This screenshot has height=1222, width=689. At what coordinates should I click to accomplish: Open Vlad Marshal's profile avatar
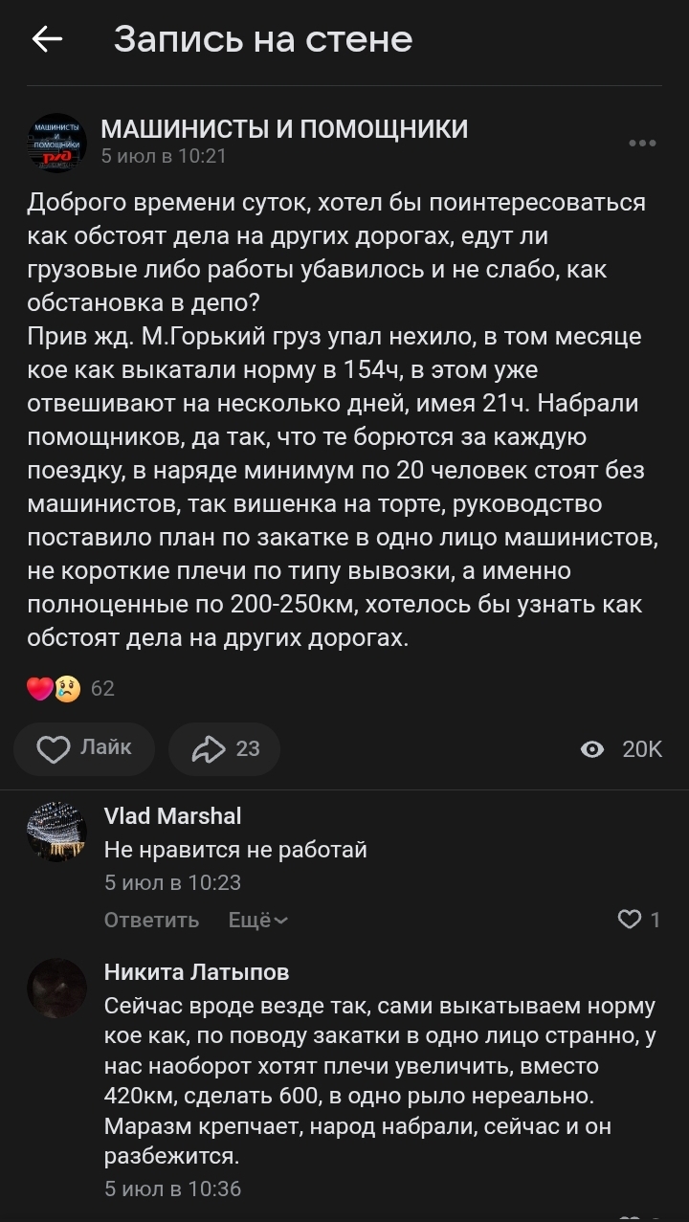tap(56, 833)
